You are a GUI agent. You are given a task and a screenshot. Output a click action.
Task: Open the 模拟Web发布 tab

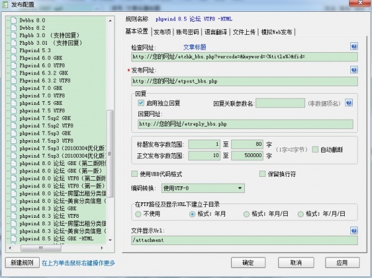tap(277, 32)
